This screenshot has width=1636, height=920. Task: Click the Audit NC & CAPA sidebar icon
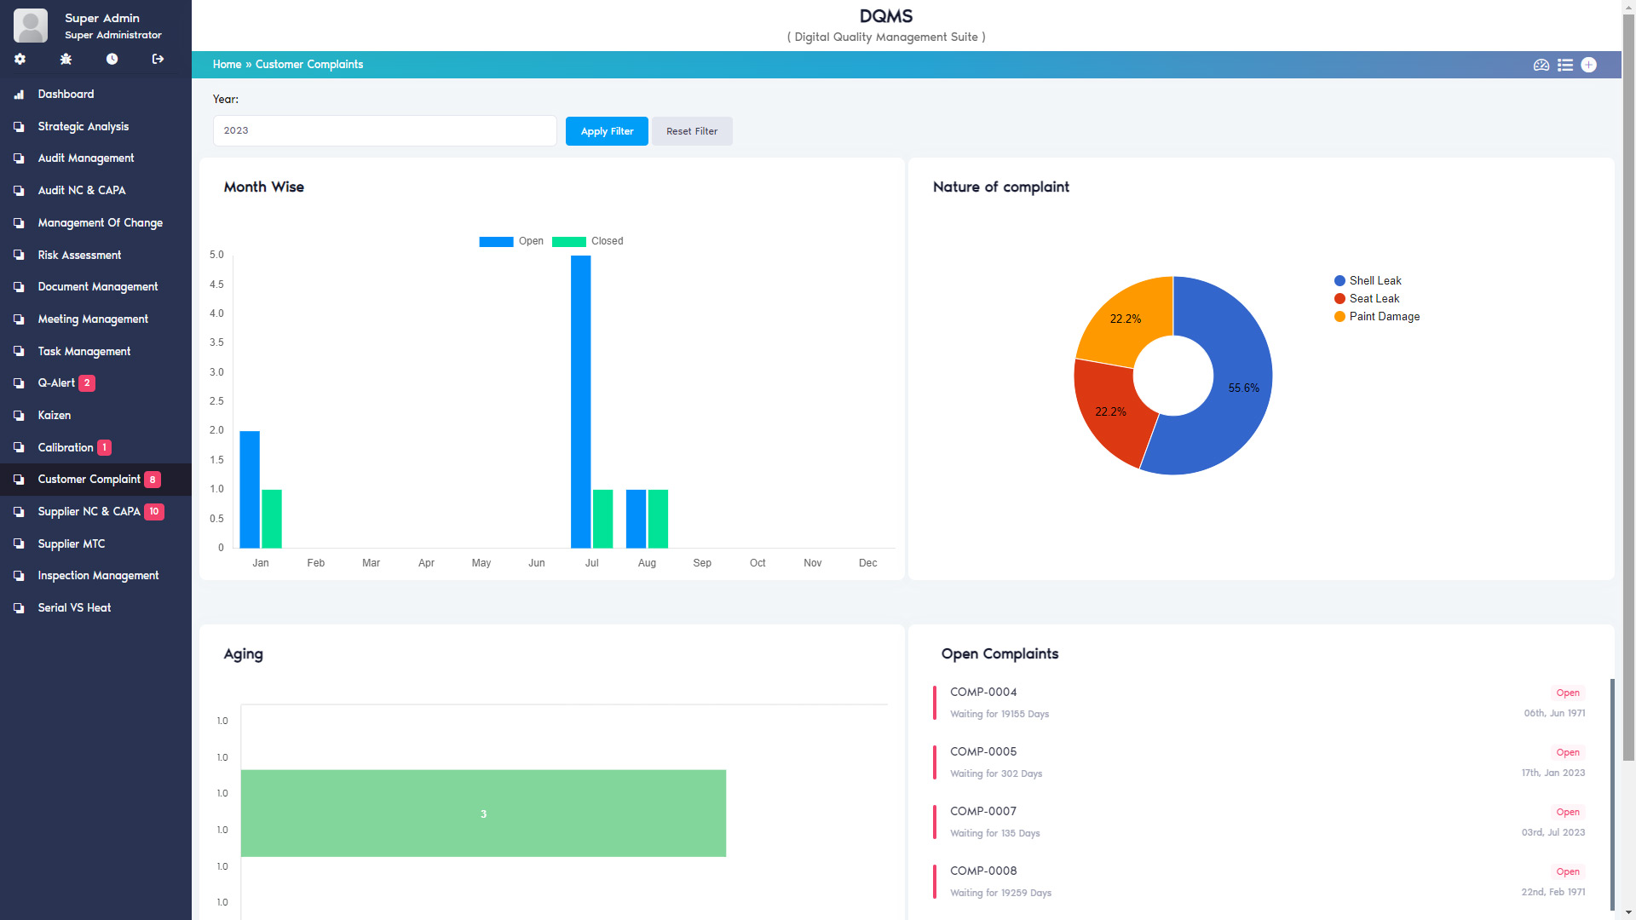coord(19,191)
